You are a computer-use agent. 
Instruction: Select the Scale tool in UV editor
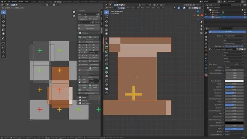3,30
